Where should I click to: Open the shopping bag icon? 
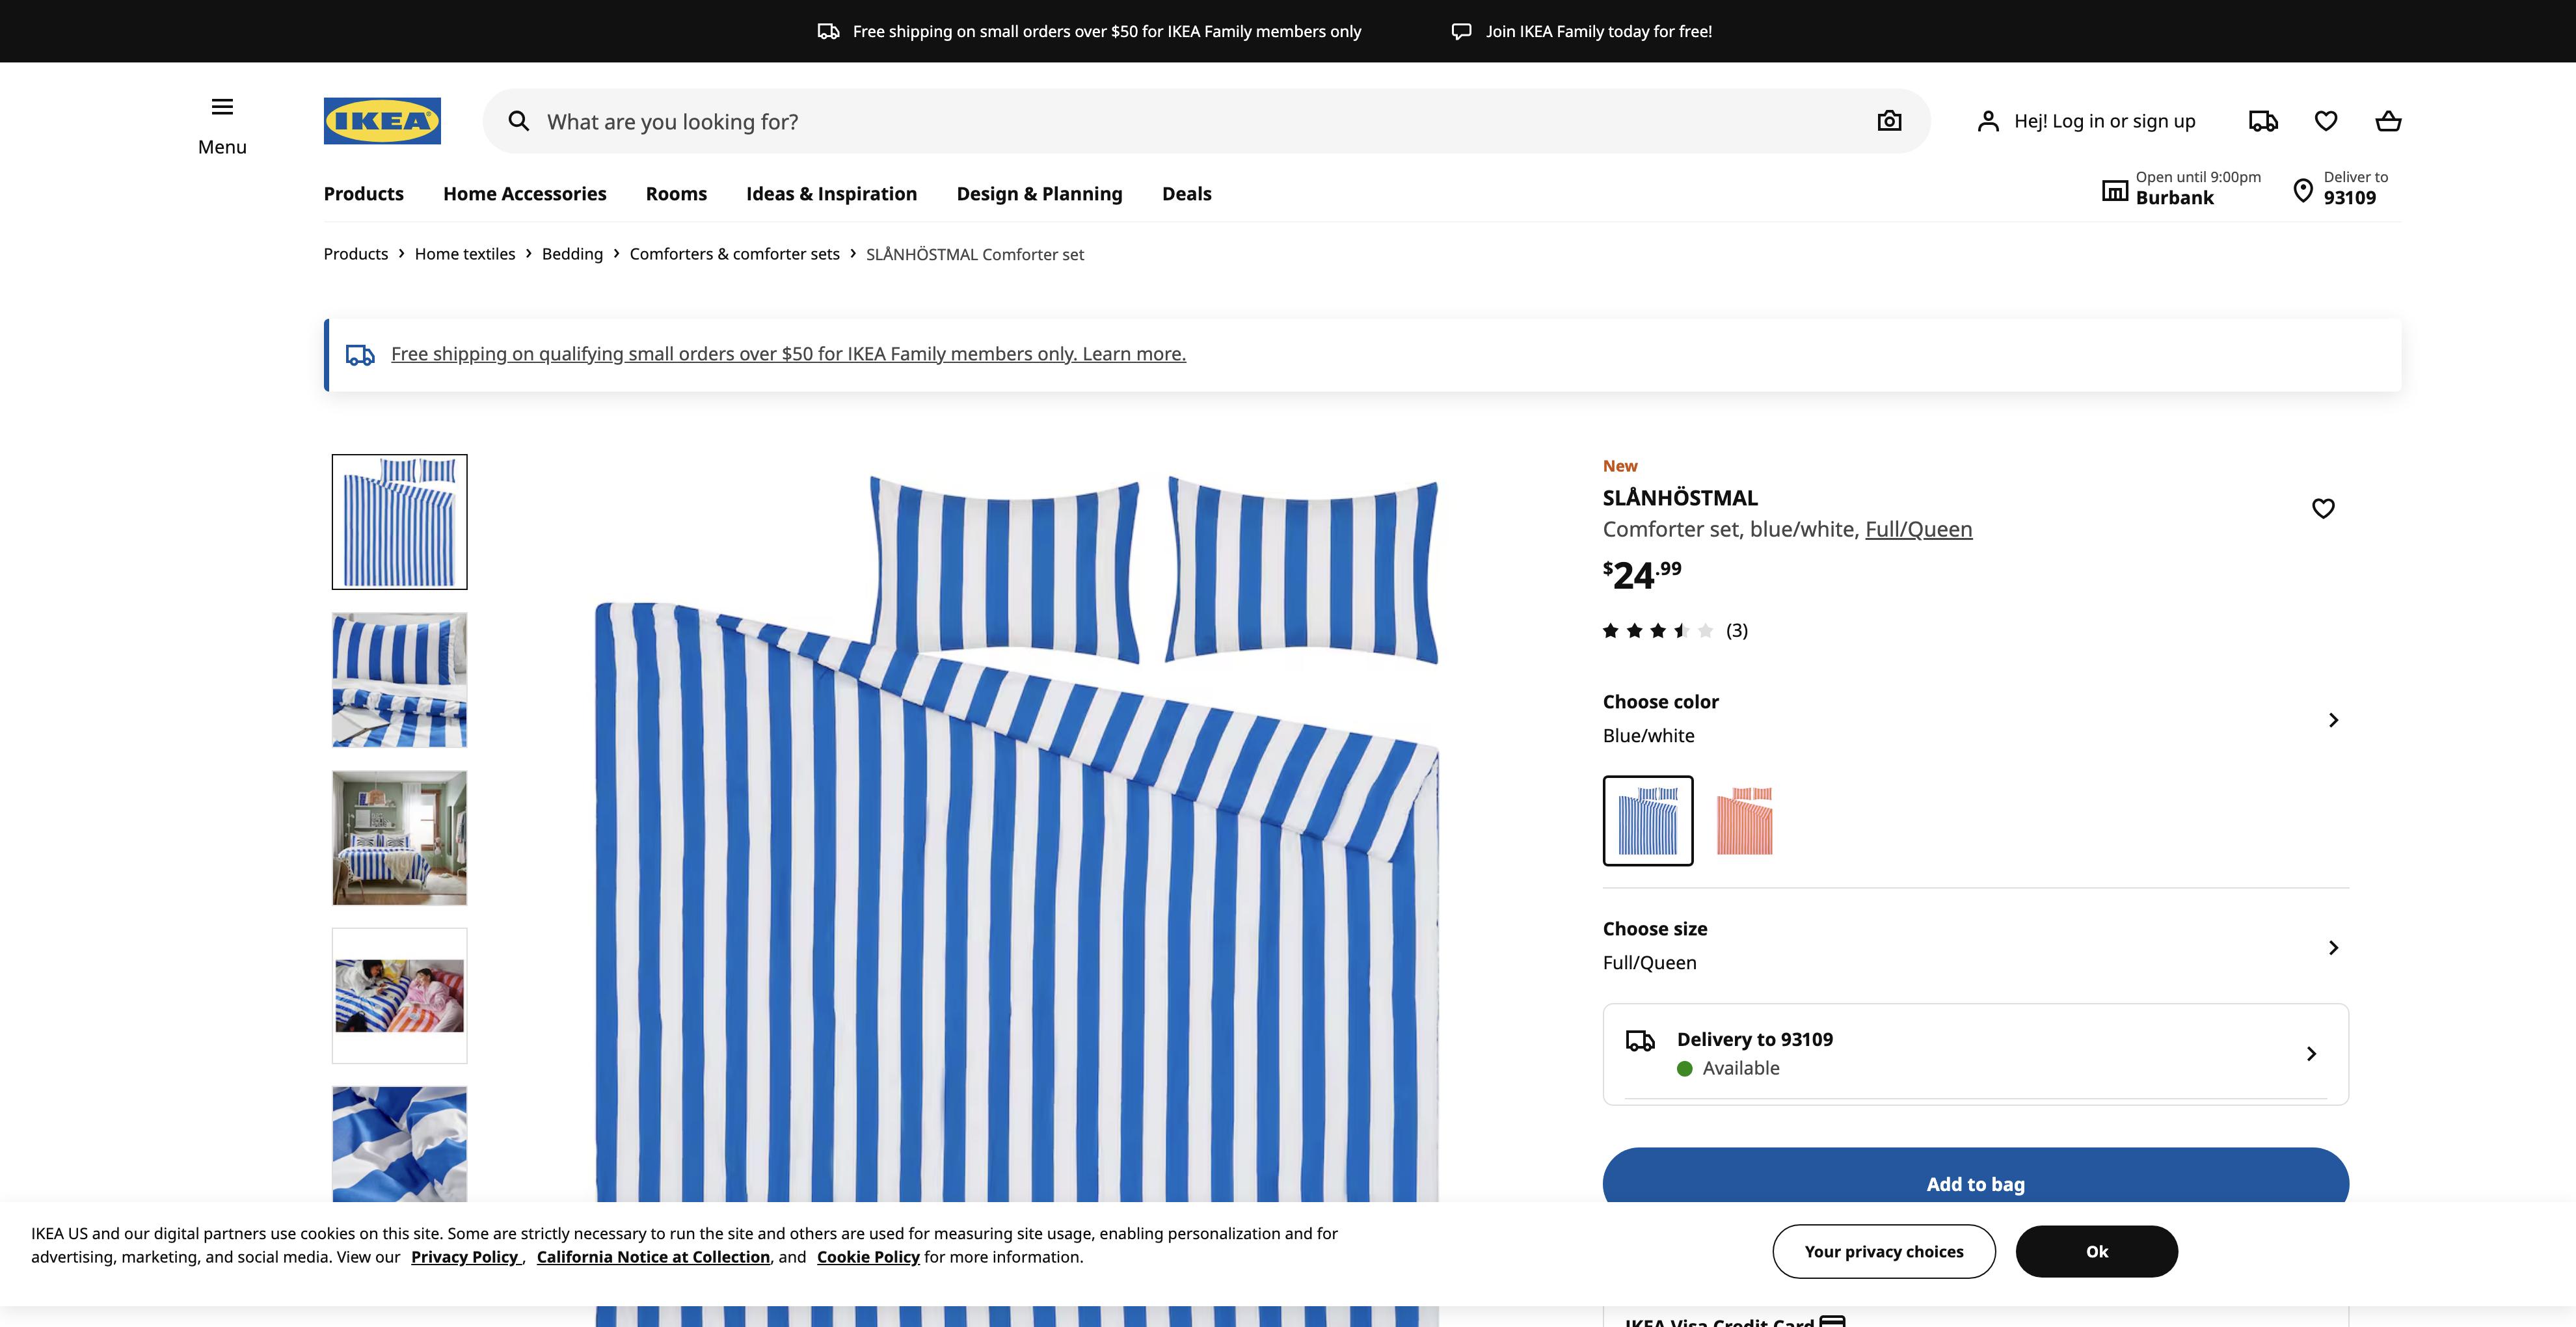coord(2388,121)
